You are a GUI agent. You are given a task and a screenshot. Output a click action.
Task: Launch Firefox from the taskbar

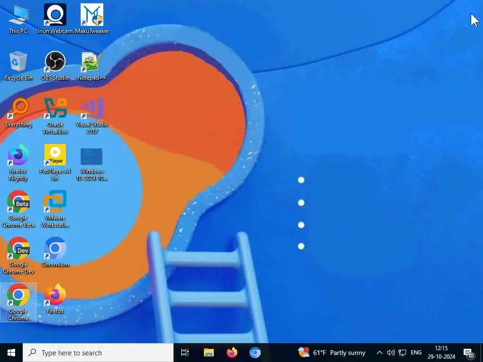pyautogui.click(x=232, y=353)
